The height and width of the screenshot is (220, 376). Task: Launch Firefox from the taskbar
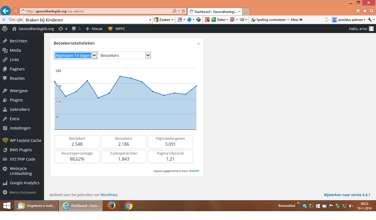(111, 206)
